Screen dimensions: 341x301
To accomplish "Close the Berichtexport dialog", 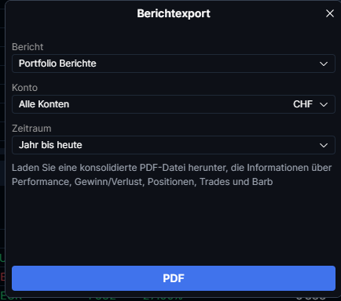I will 330,13.
